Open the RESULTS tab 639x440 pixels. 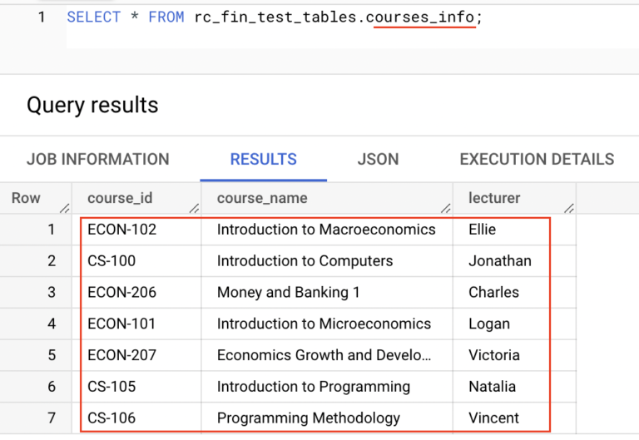click(x=263, y=159)
